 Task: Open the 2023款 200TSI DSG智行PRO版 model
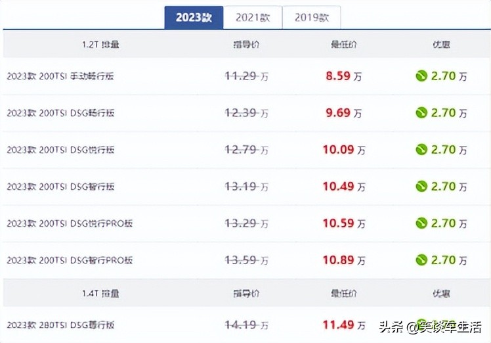tap(70, 260)
